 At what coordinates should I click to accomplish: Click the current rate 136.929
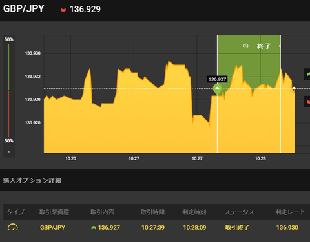click(x=85, y=9)
